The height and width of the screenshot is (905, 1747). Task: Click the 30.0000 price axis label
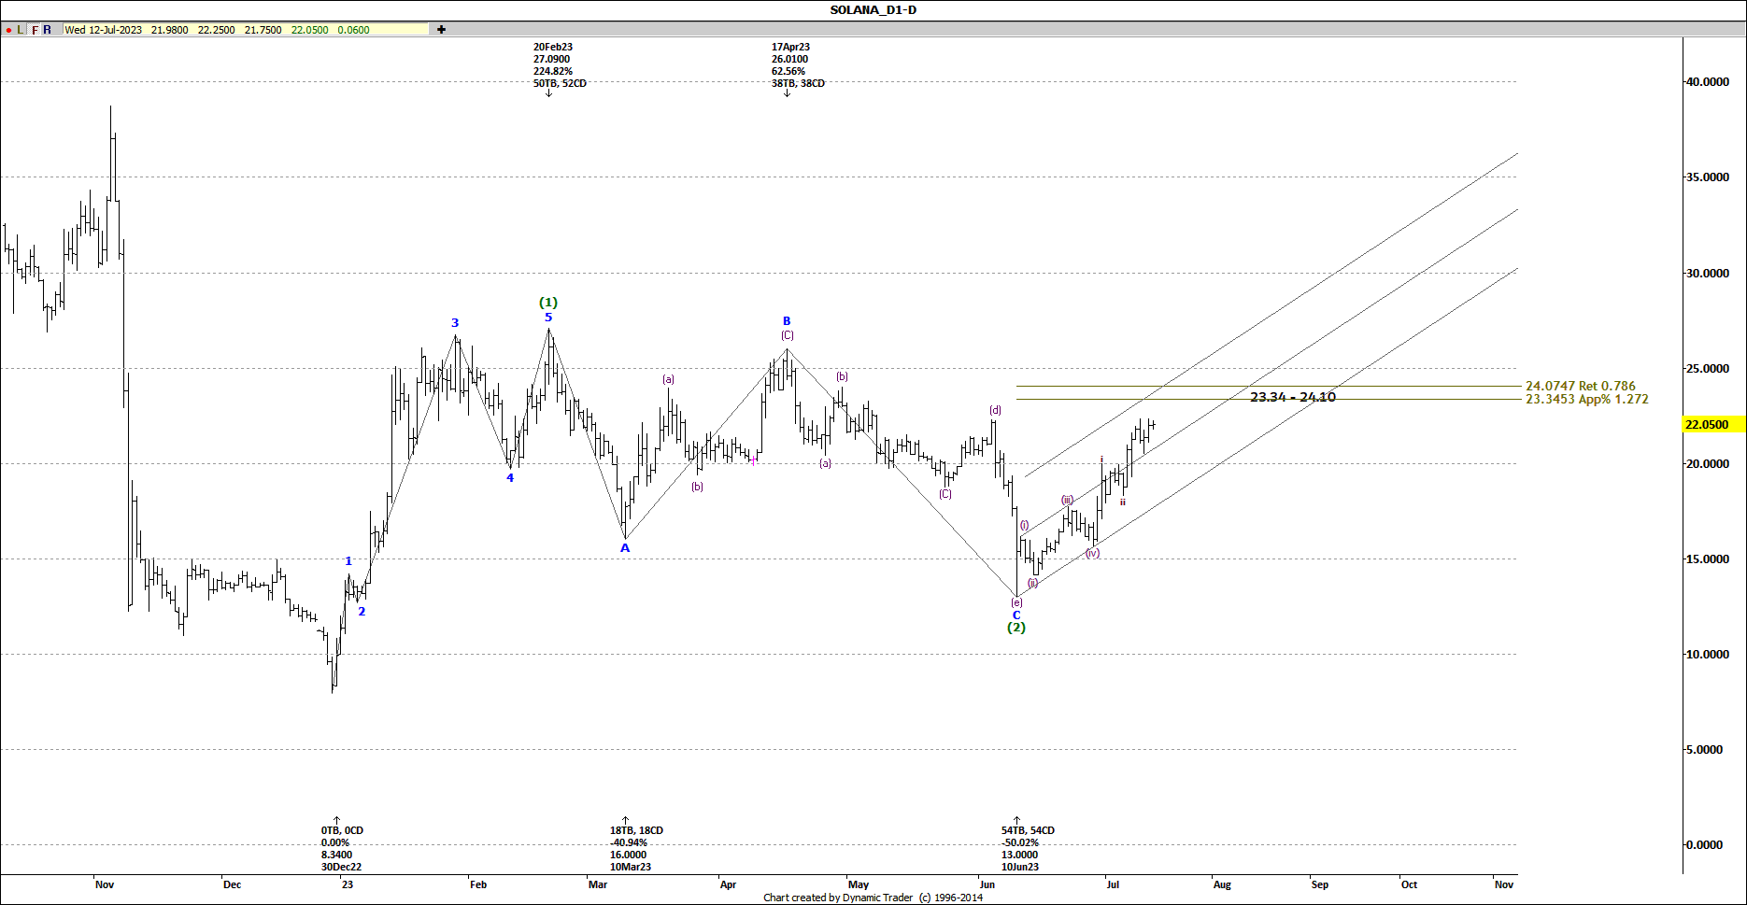tap(1707, 274)
